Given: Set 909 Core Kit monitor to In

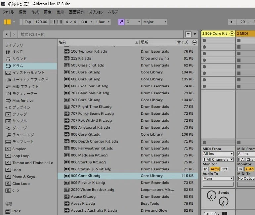Looking at the screenshot, I should (206, 169).
